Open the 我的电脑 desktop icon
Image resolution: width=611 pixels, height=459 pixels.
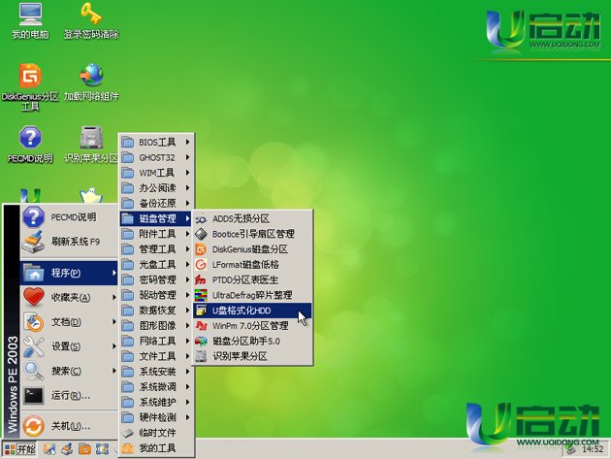pos(30,20)
